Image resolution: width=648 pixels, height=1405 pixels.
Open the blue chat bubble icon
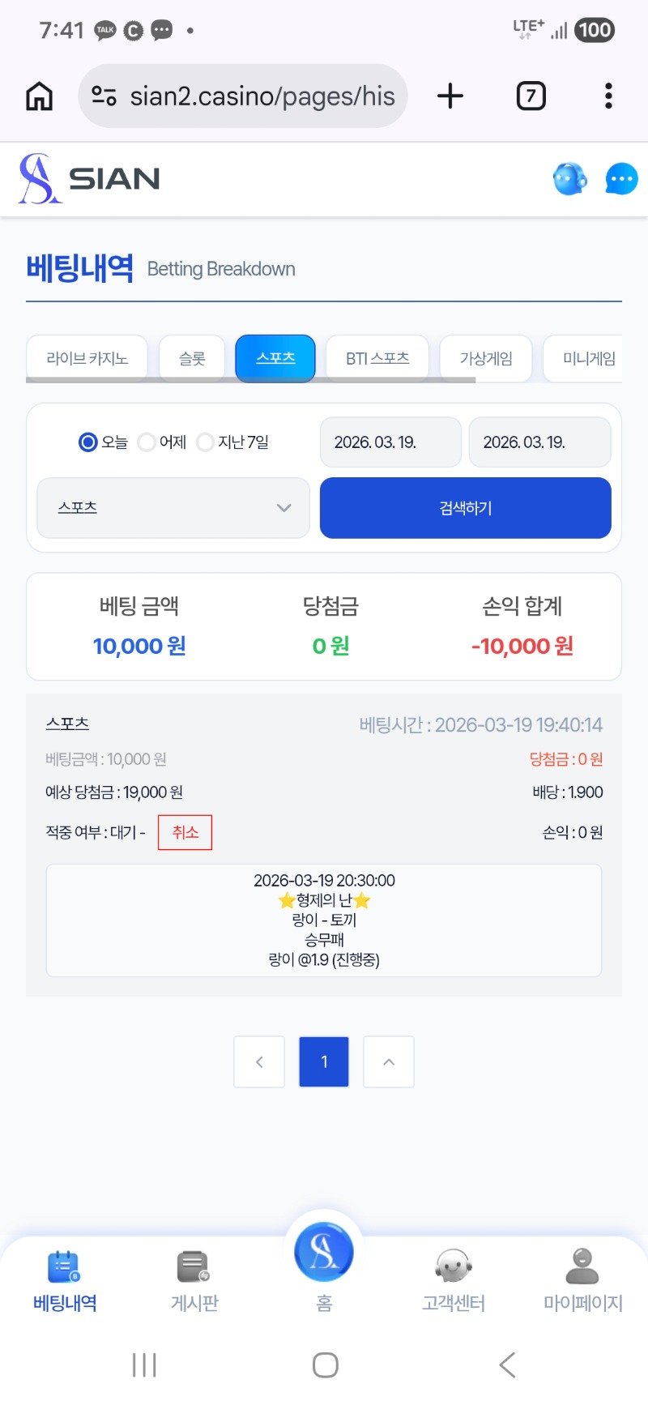[x=621, y=179]
